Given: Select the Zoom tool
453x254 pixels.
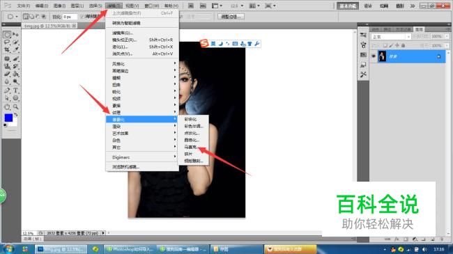Looking at the screenshot, I should [15, 107].
